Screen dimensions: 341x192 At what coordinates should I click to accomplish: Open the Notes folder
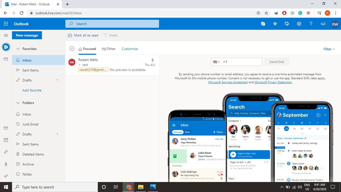pyautogui.click(x=38, y=174)
